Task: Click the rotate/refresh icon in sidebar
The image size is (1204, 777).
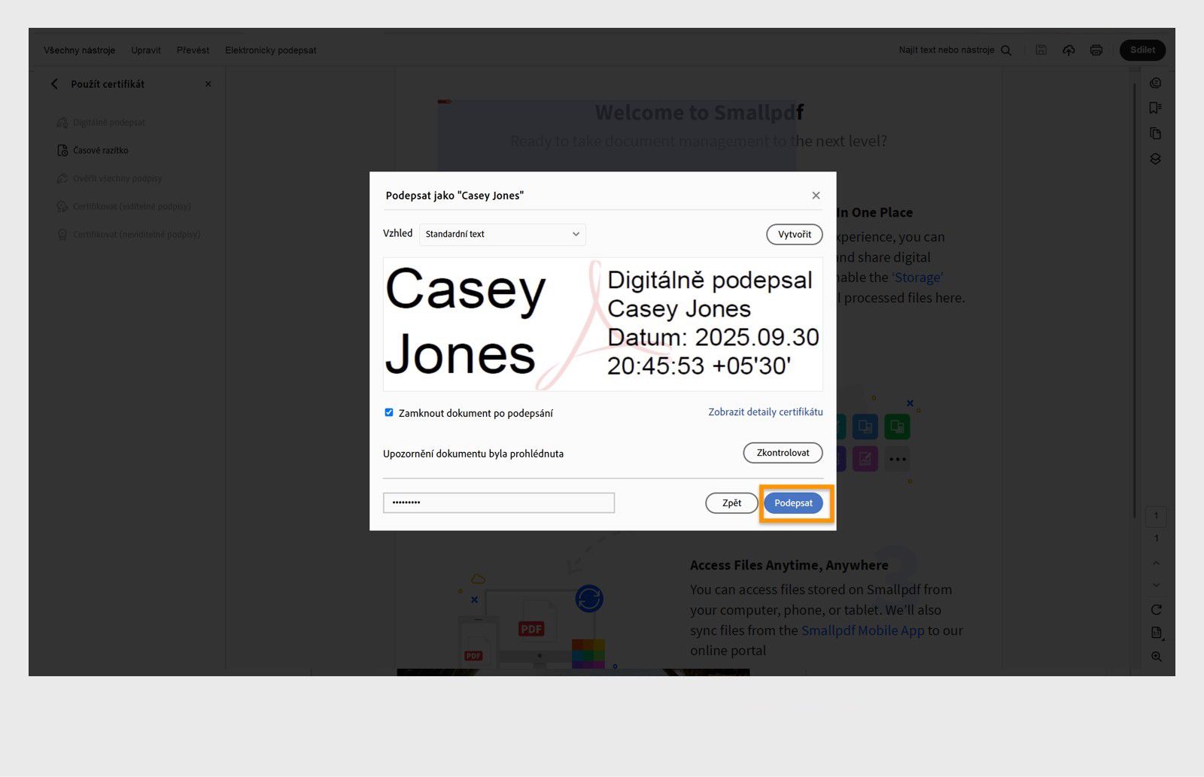Action: (1157, 609)
